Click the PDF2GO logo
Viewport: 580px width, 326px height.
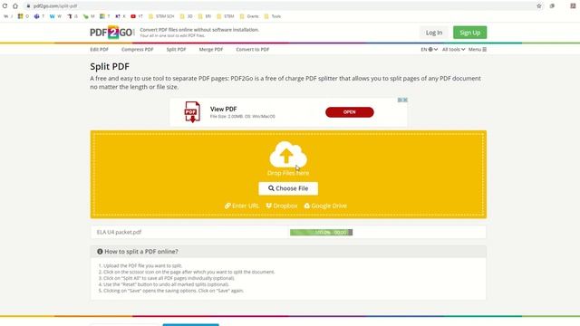click(111, 33)
